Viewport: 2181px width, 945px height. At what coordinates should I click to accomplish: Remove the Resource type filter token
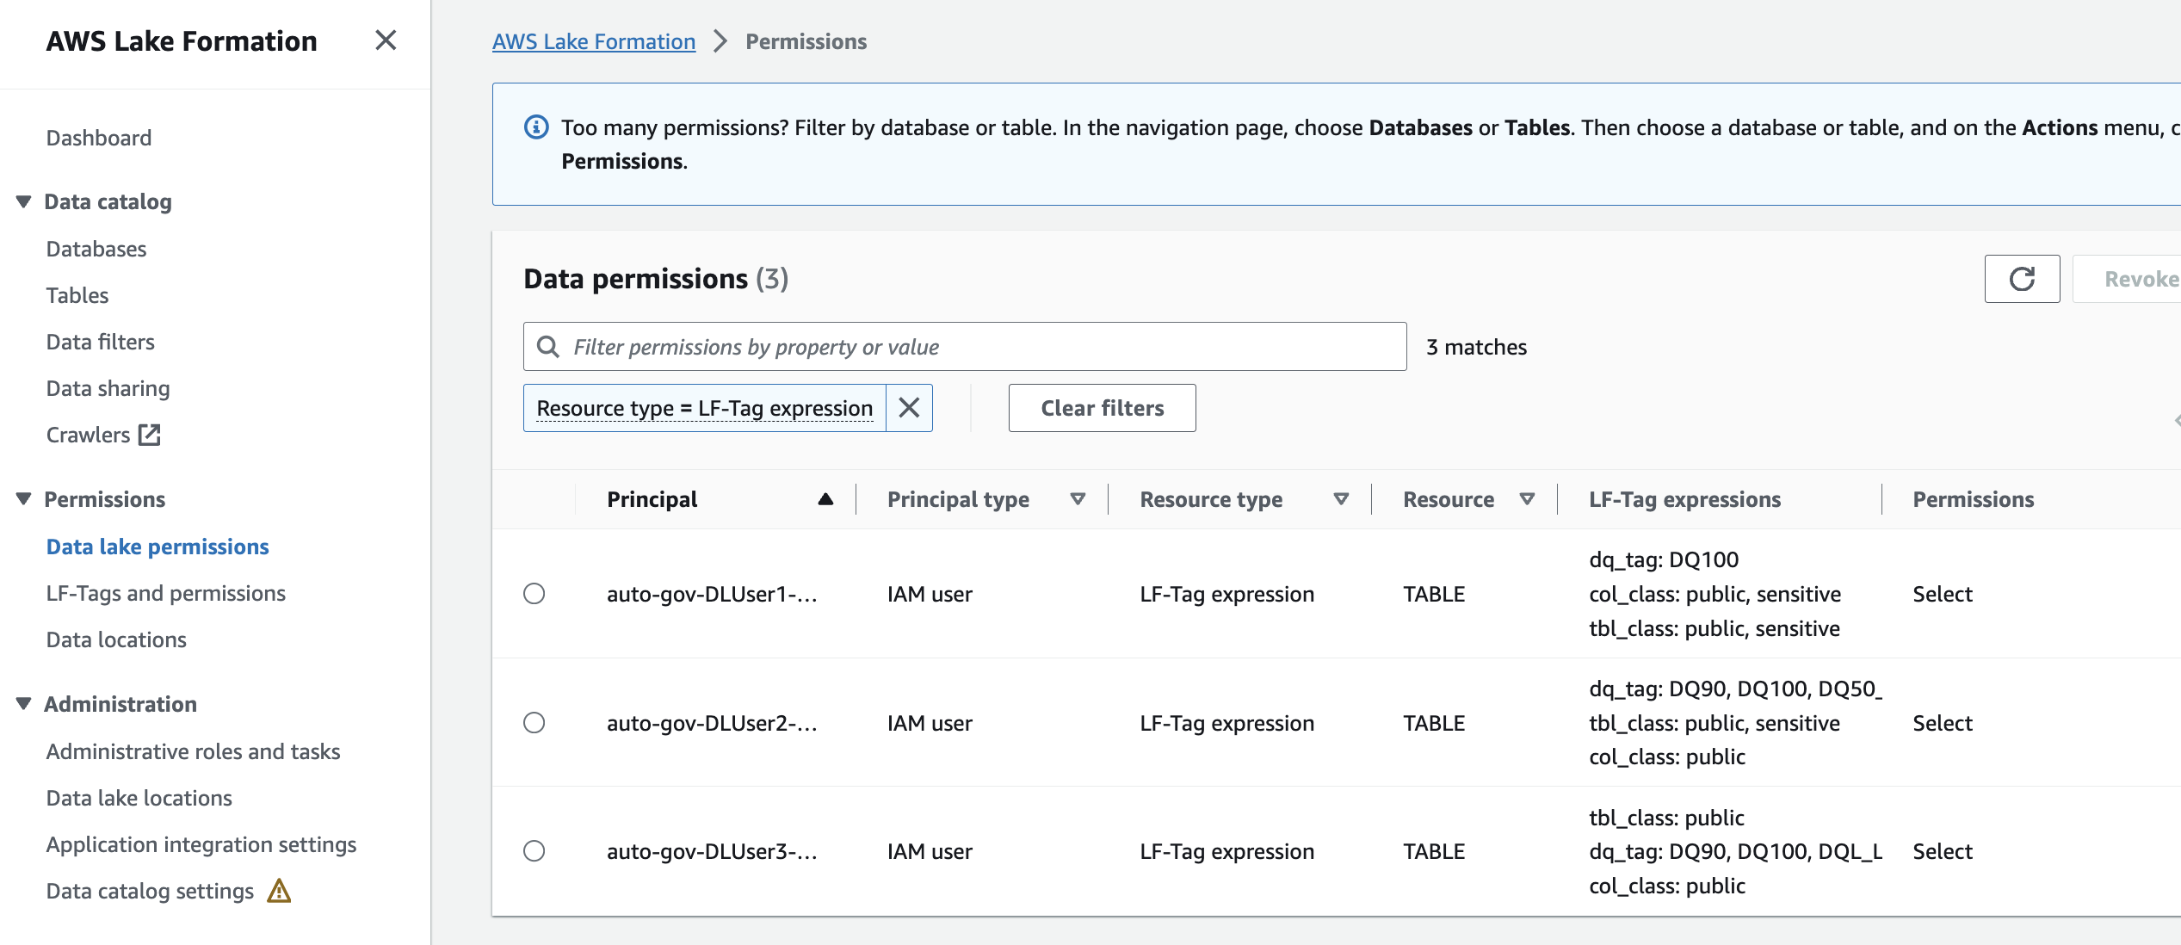pyautogui.click(x=909, y=408)
